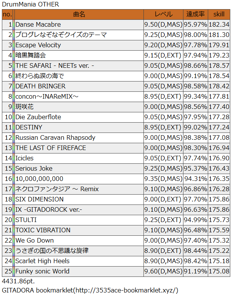Select the song 10,000,000,000
The height and width of the screenshot is (294, 231).
pos(39,179)
